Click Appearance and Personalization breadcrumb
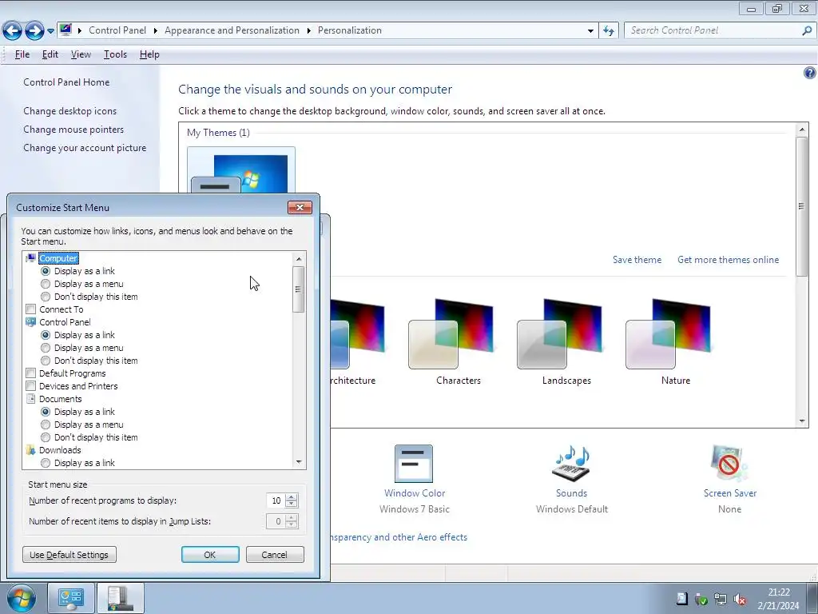This screenshot has width=818, height=614. [232, 30]
